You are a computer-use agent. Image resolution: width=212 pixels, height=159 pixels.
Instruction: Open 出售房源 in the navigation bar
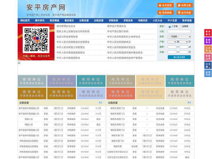[84, 21]
